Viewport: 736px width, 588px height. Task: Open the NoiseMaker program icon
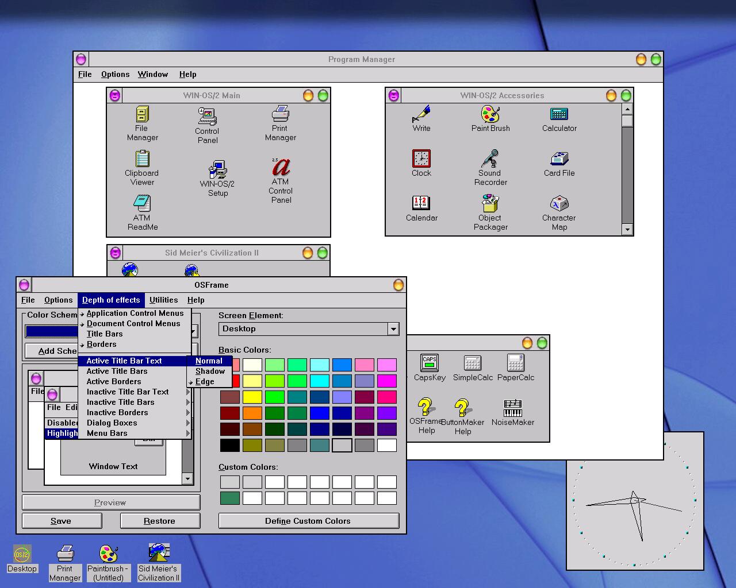512,408
